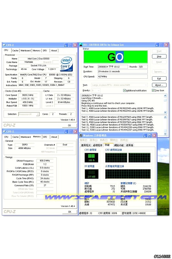Click the Intel Core 2 Duo logo
This screenshot has height=259, width=172.
(x=66, y=64)
